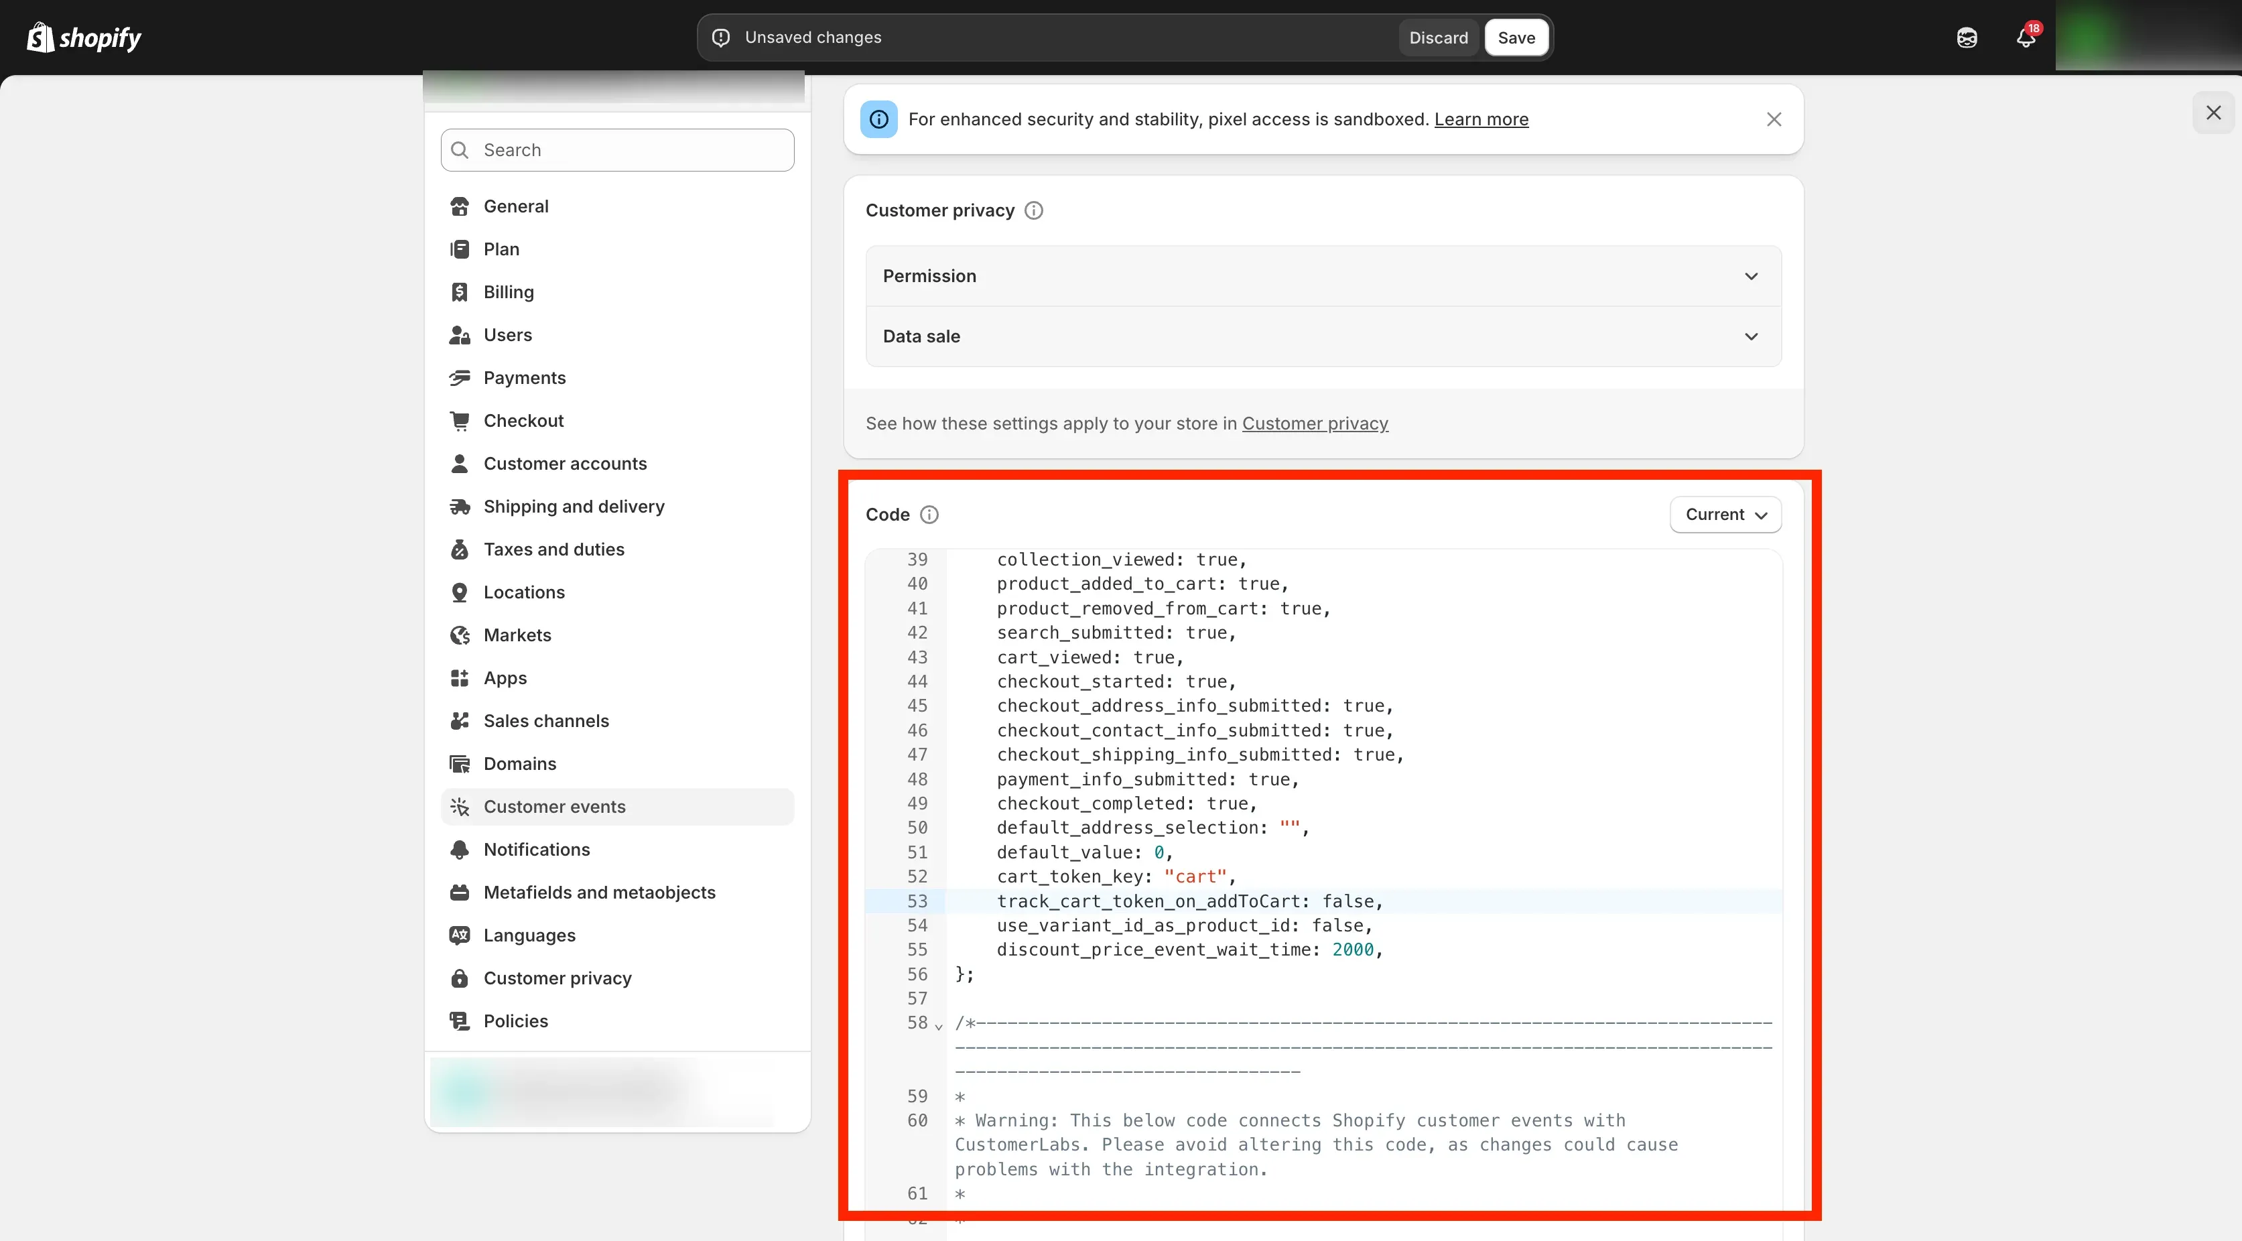Click the Warning comment on line 60
The height and width of the screenshot is (1241, 2242).
(1316, 1145)
